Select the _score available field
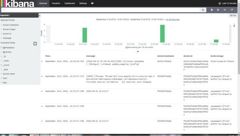 (6, 65)
